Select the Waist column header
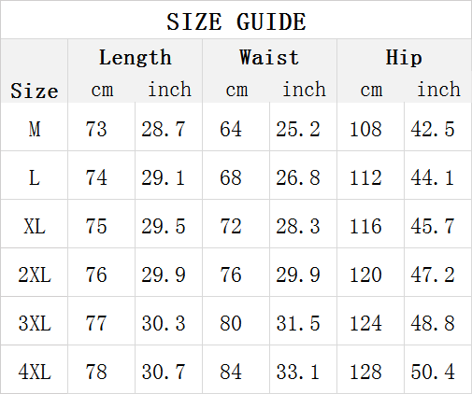 click(269, 58)
